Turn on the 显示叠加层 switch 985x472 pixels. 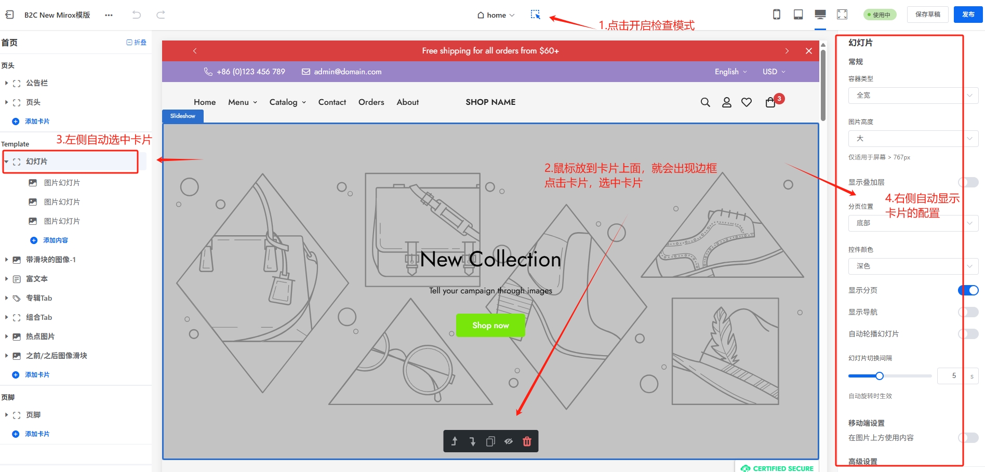(x=968, y=182)
